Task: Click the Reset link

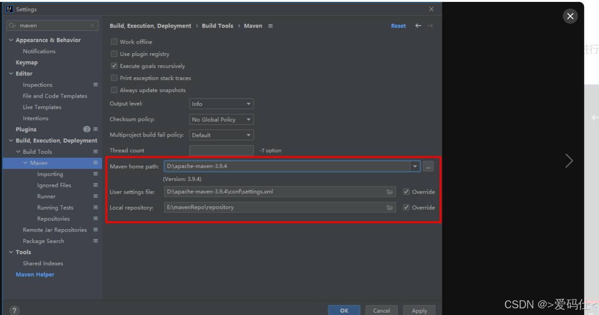Action: coord(398,26)
